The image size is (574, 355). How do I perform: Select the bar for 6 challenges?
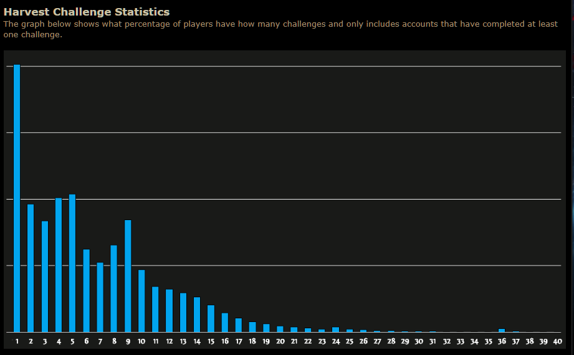point(87,291)
